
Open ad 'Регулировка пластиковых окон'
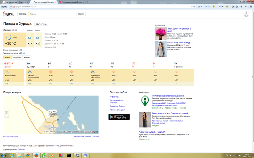(168, 96)
